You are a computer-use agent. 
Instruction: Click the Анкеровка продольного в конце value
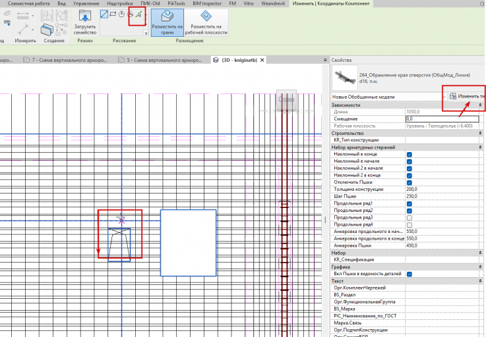(442, 238)
